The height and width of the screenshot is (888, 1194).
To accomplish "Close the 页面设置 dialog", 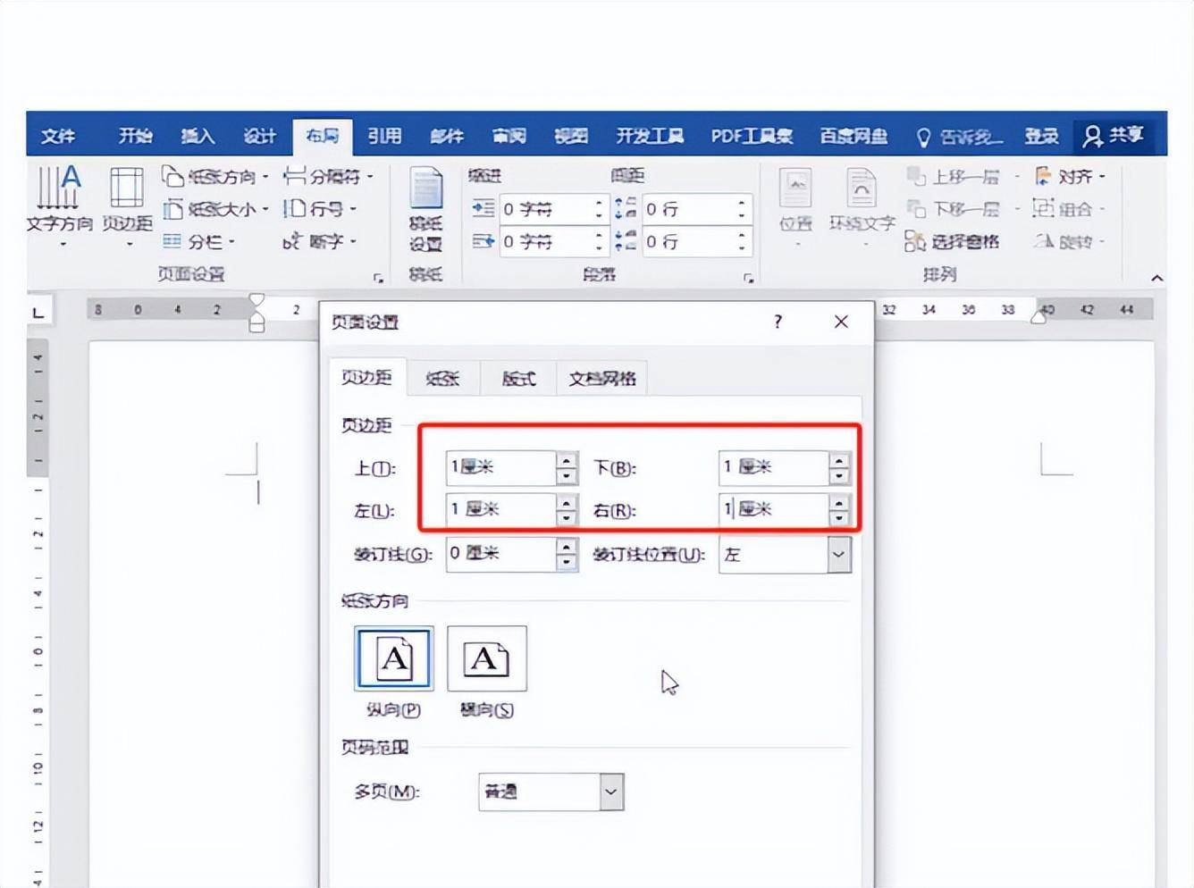I will click(841, 322).
